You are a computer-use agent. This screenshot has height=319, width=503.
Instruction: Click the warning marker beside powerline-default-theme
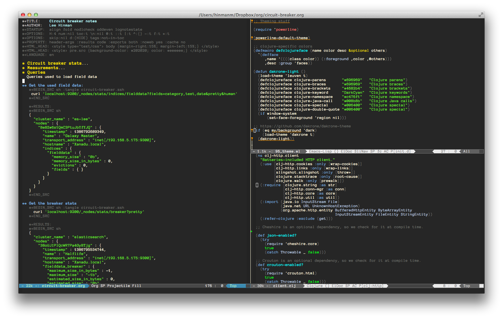(252, 38)
